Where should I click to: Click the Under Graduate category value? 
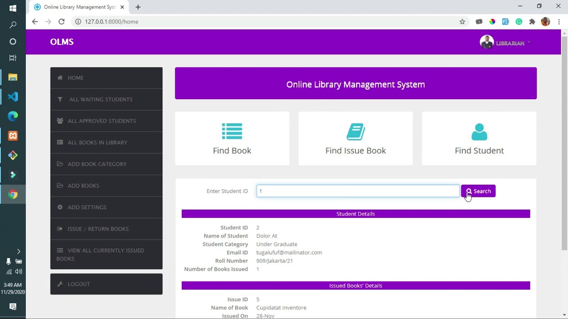click(x=276, y=244)
